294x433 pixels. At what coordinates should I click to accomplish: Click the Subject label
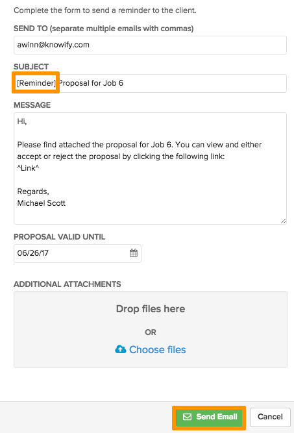click(31, 67)
